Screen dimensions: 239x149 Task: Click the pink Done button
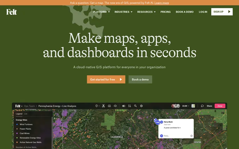(x=220, y=106)
